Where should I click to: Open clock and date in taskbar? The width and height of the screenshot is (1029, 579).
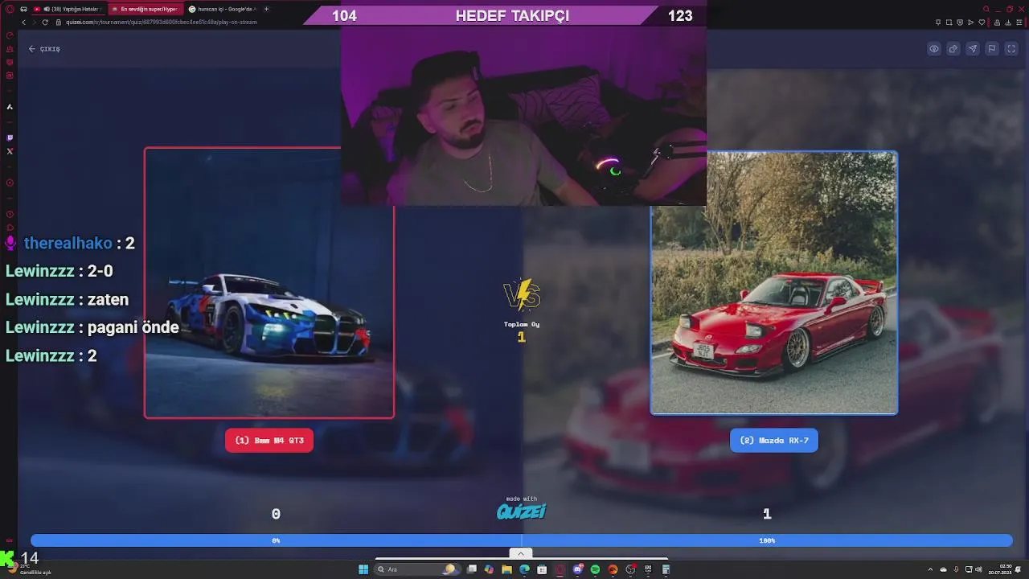[1000, 569]
